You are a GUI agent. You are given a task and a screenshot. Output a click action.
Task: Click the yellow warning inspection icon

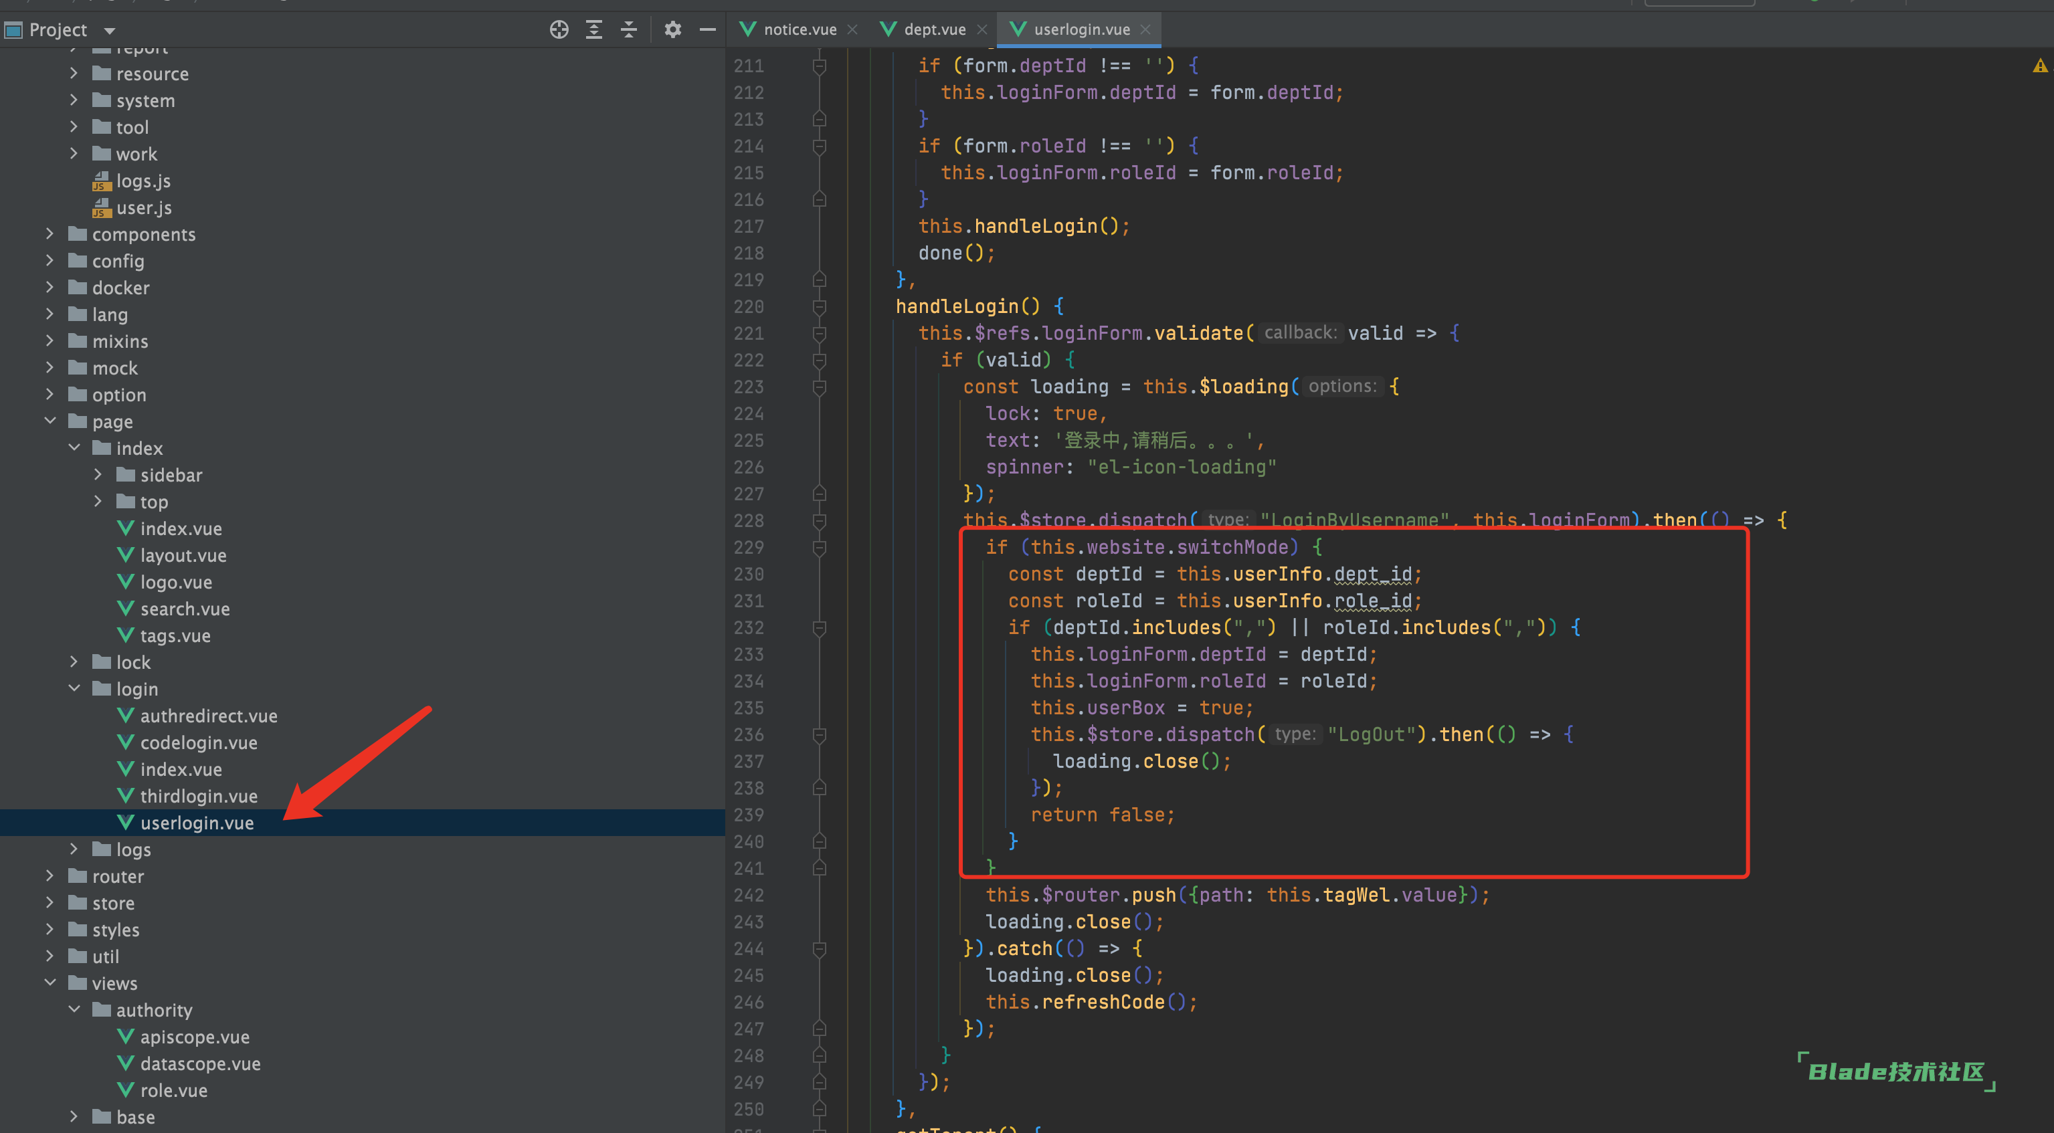point(2040,66)
